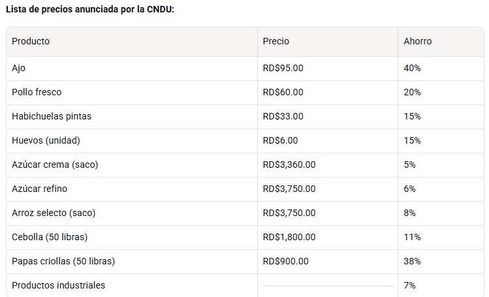
Task: Click the RD$95.00 price cell
Action: coord(283,68)
